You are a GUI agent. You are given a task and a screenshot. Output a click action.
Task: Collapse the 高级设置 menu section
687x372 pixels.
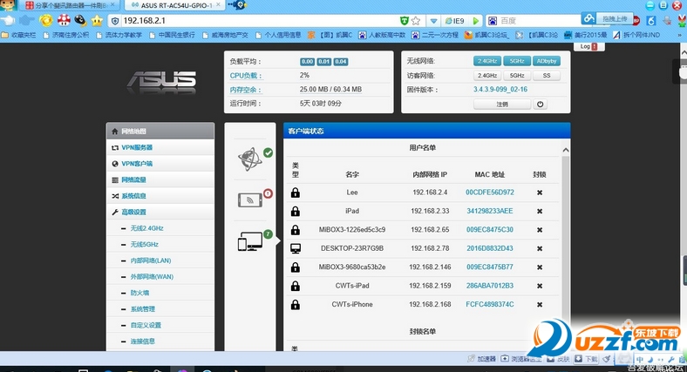tap(160, 213)
